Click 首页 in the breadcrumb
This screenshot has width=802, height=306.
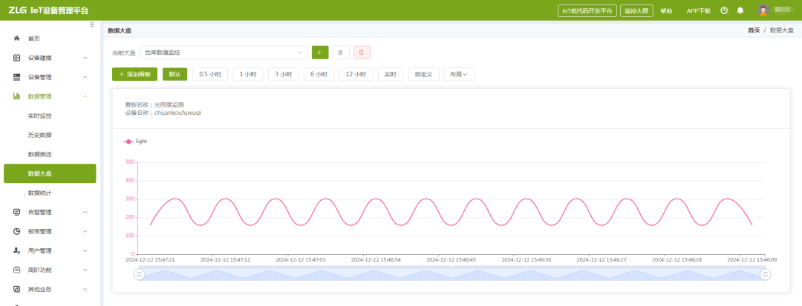[x=753, y=30]
